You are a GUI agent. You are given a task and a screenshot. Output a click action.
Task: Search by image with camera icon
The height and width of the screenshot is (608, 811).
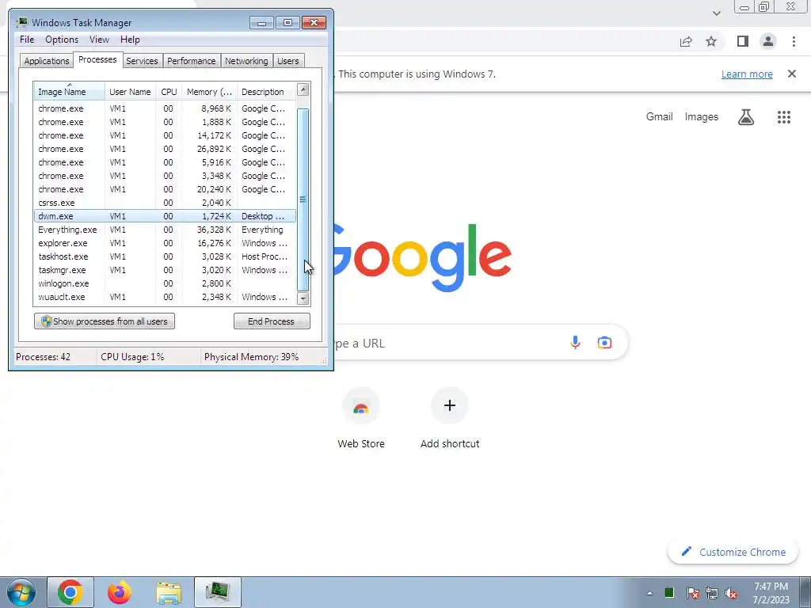point(604,342)
